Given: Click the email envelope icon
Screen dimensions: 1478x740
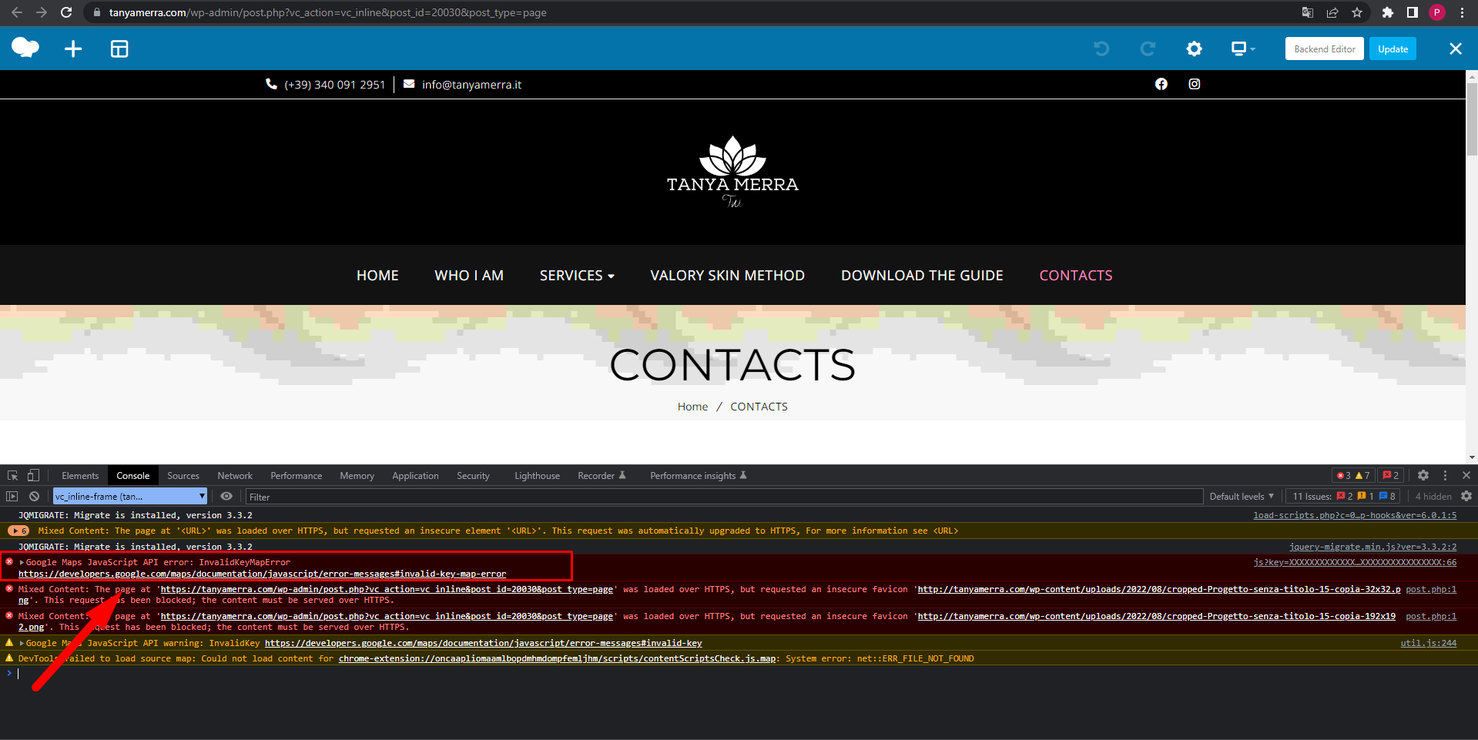Looking at the screenshot, I should 409,84.
